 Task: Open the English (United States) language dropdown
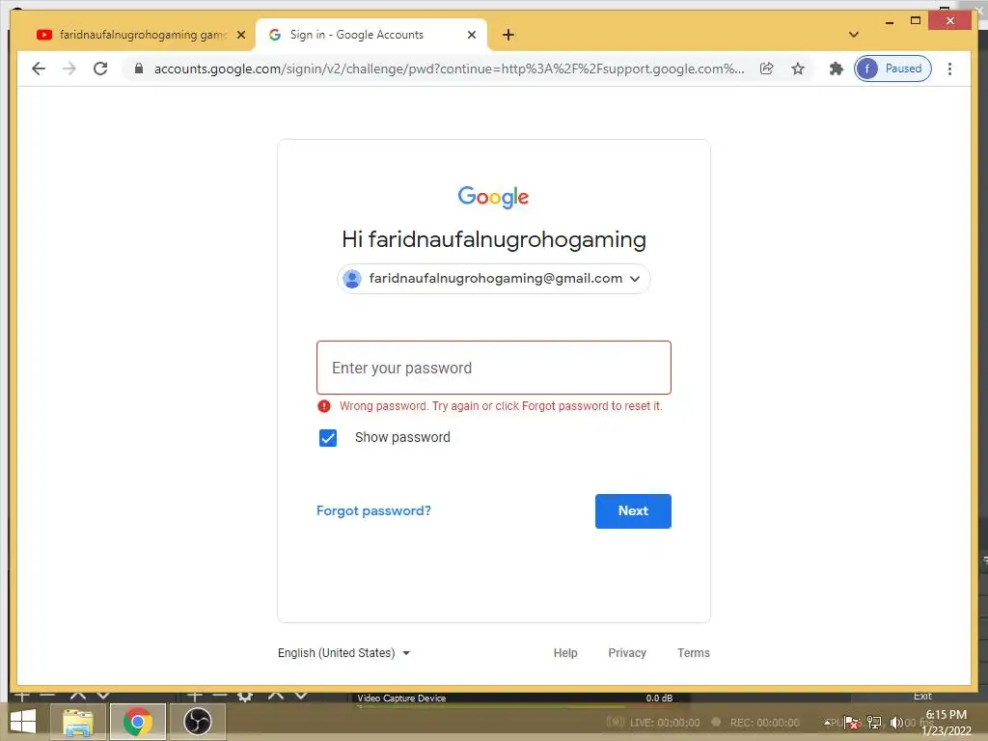click(x=344, y=653)
